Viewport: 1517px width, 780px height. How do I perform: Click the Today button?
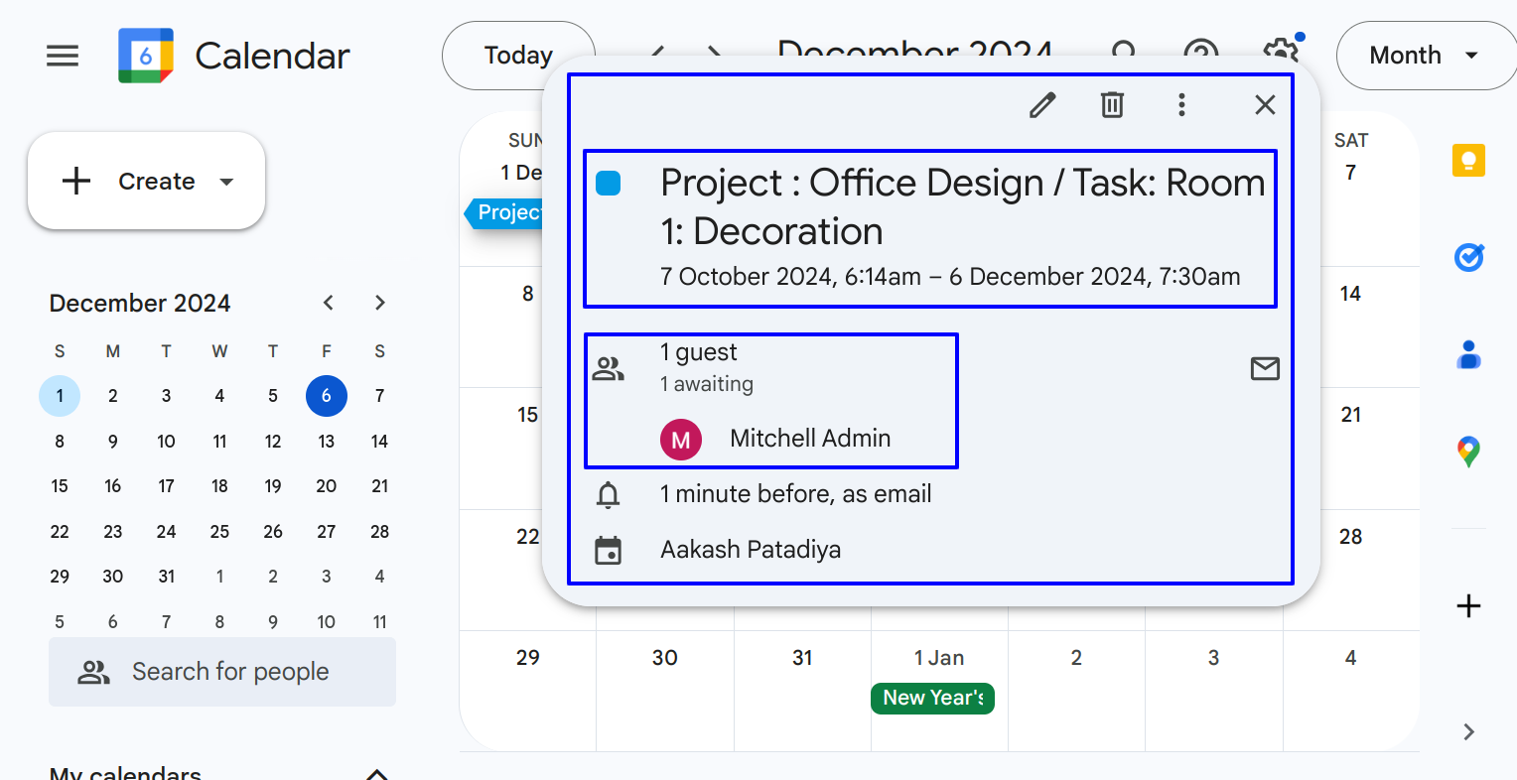tap(517, 56)
